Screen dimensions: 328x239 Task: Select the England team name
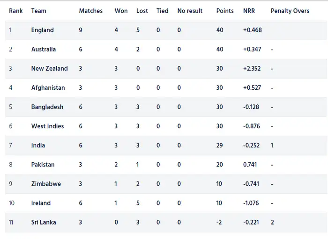(x=42, y=30)
